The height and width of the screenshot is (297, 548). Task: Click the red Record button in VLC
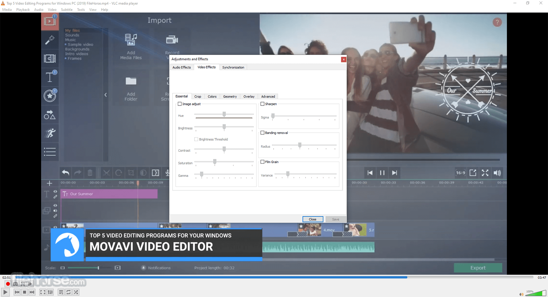8,284
